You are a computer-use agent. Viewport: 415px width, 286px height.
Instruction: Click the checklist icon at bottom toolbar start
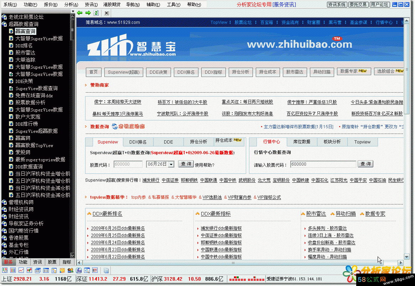coord(5,270)
